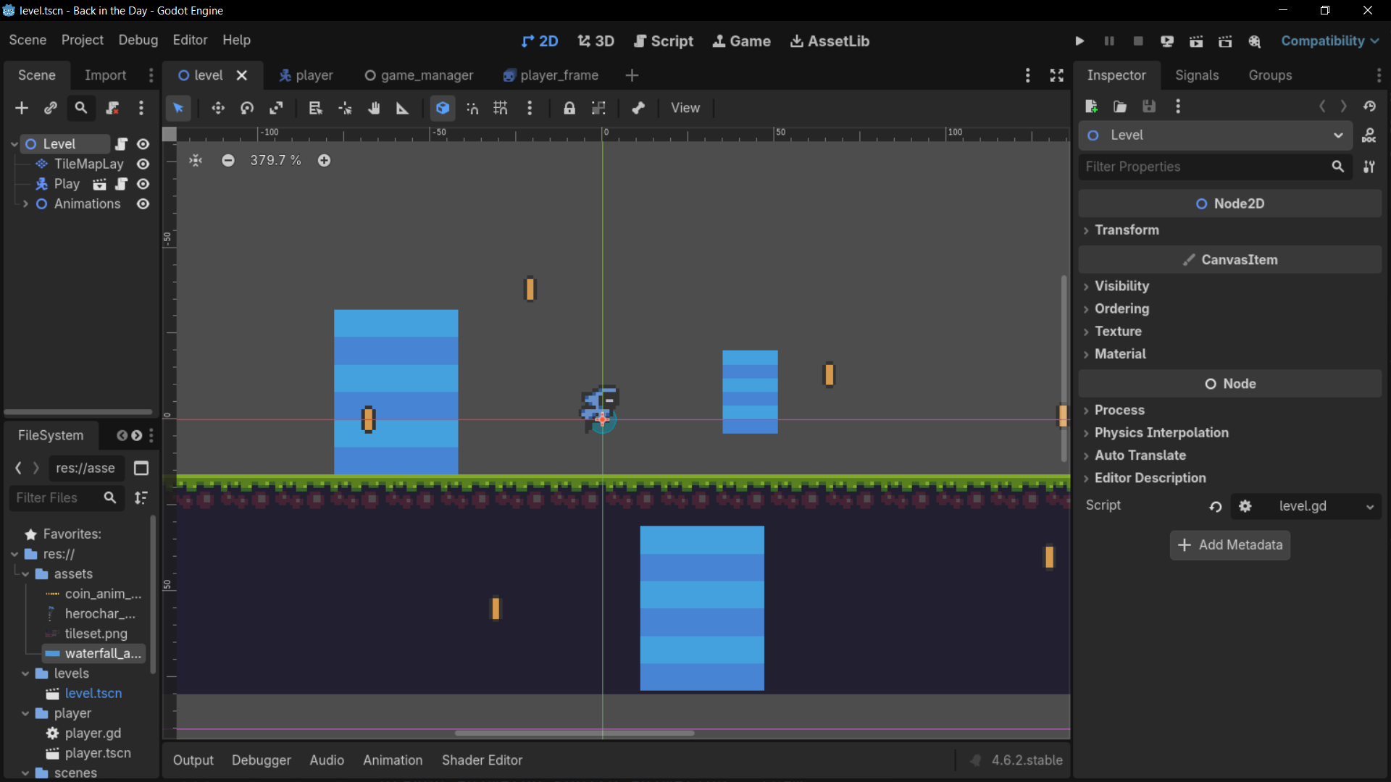This screenshot has width=1391, height=782.
Task: Expand Animations node in scene tree
Action: click(25, 204)
